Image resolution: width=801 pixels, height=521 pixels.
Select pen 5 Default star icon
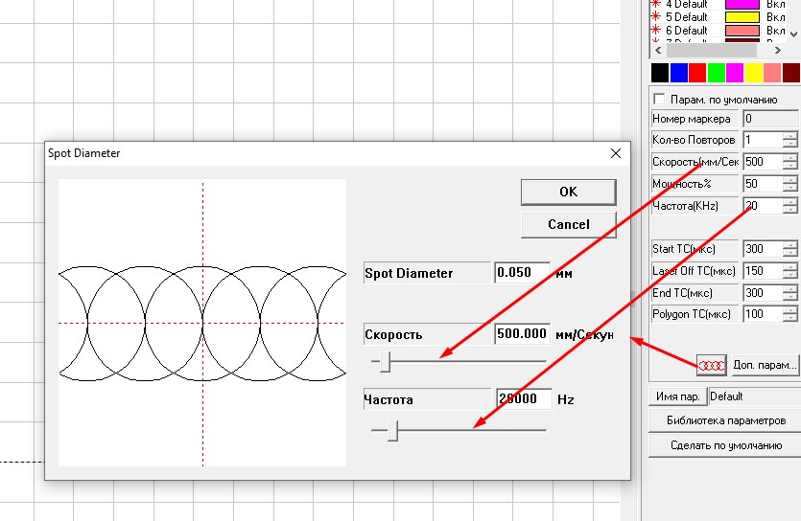[x=656, y=17]
